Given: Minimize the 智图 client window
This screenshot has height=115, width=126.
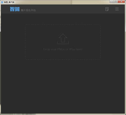Looking at the screenshot, I should click(x=112, y=2).
